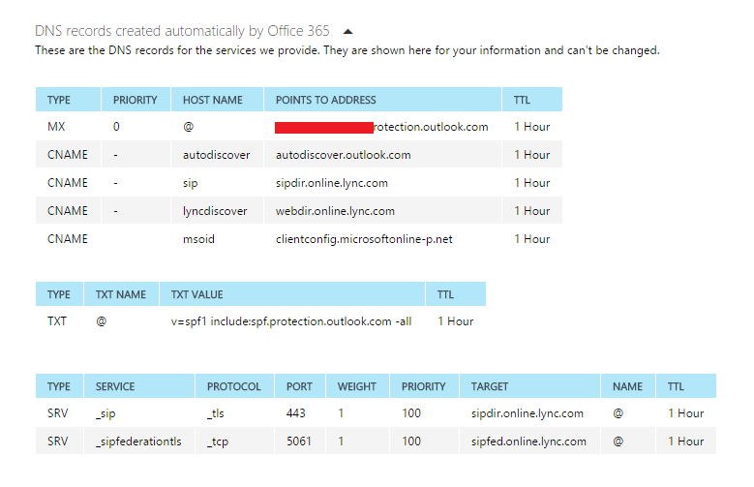The image size is (754, 487).
Task: Click the v=spf1 include:spf.protection.outlook.com -all value
Action: tap(291, 321)
